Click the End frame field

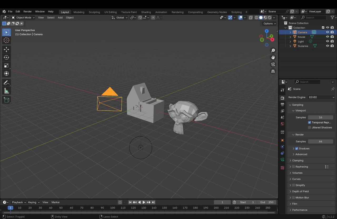[x=267, y=202]
